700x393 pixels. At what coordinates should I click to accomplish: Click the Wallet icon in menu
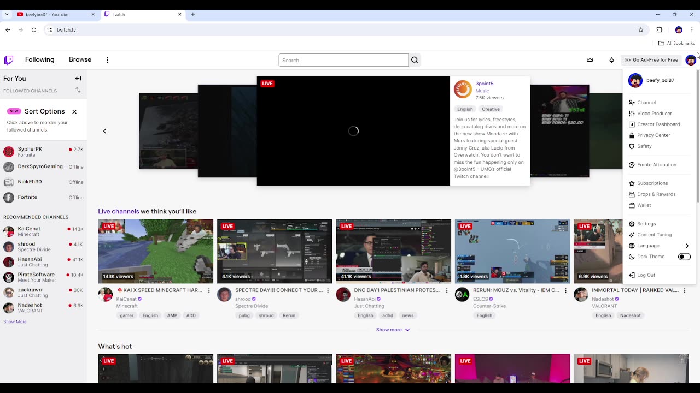(x=632, y=205)
